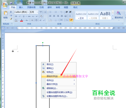Center the text
The image size is (126, 108).
54,16
